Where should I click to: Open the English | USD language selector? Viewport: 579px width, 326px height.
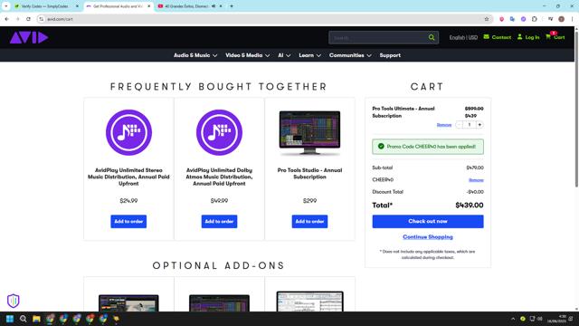463,37
